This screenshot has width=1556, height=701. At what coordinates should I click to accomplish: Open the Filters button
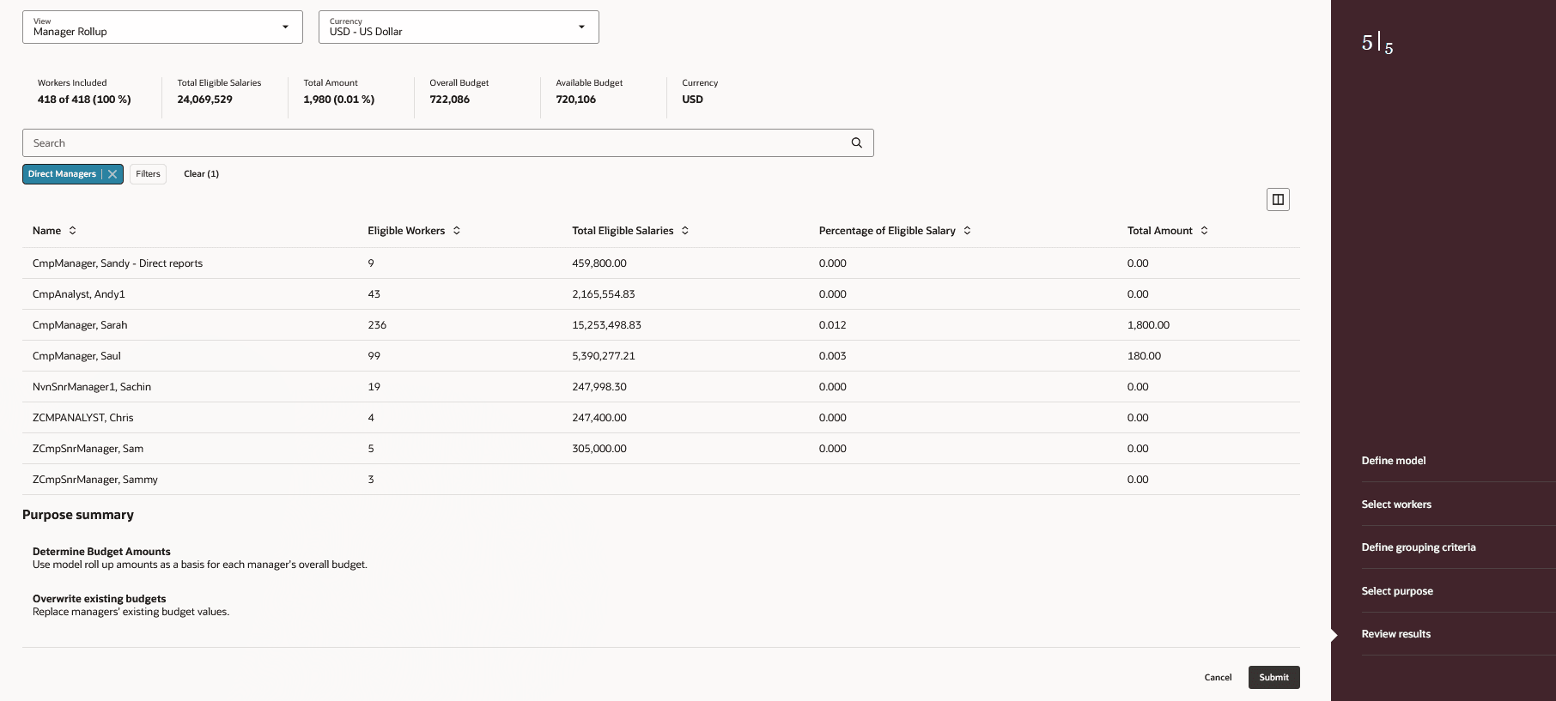tap(148, 174)
